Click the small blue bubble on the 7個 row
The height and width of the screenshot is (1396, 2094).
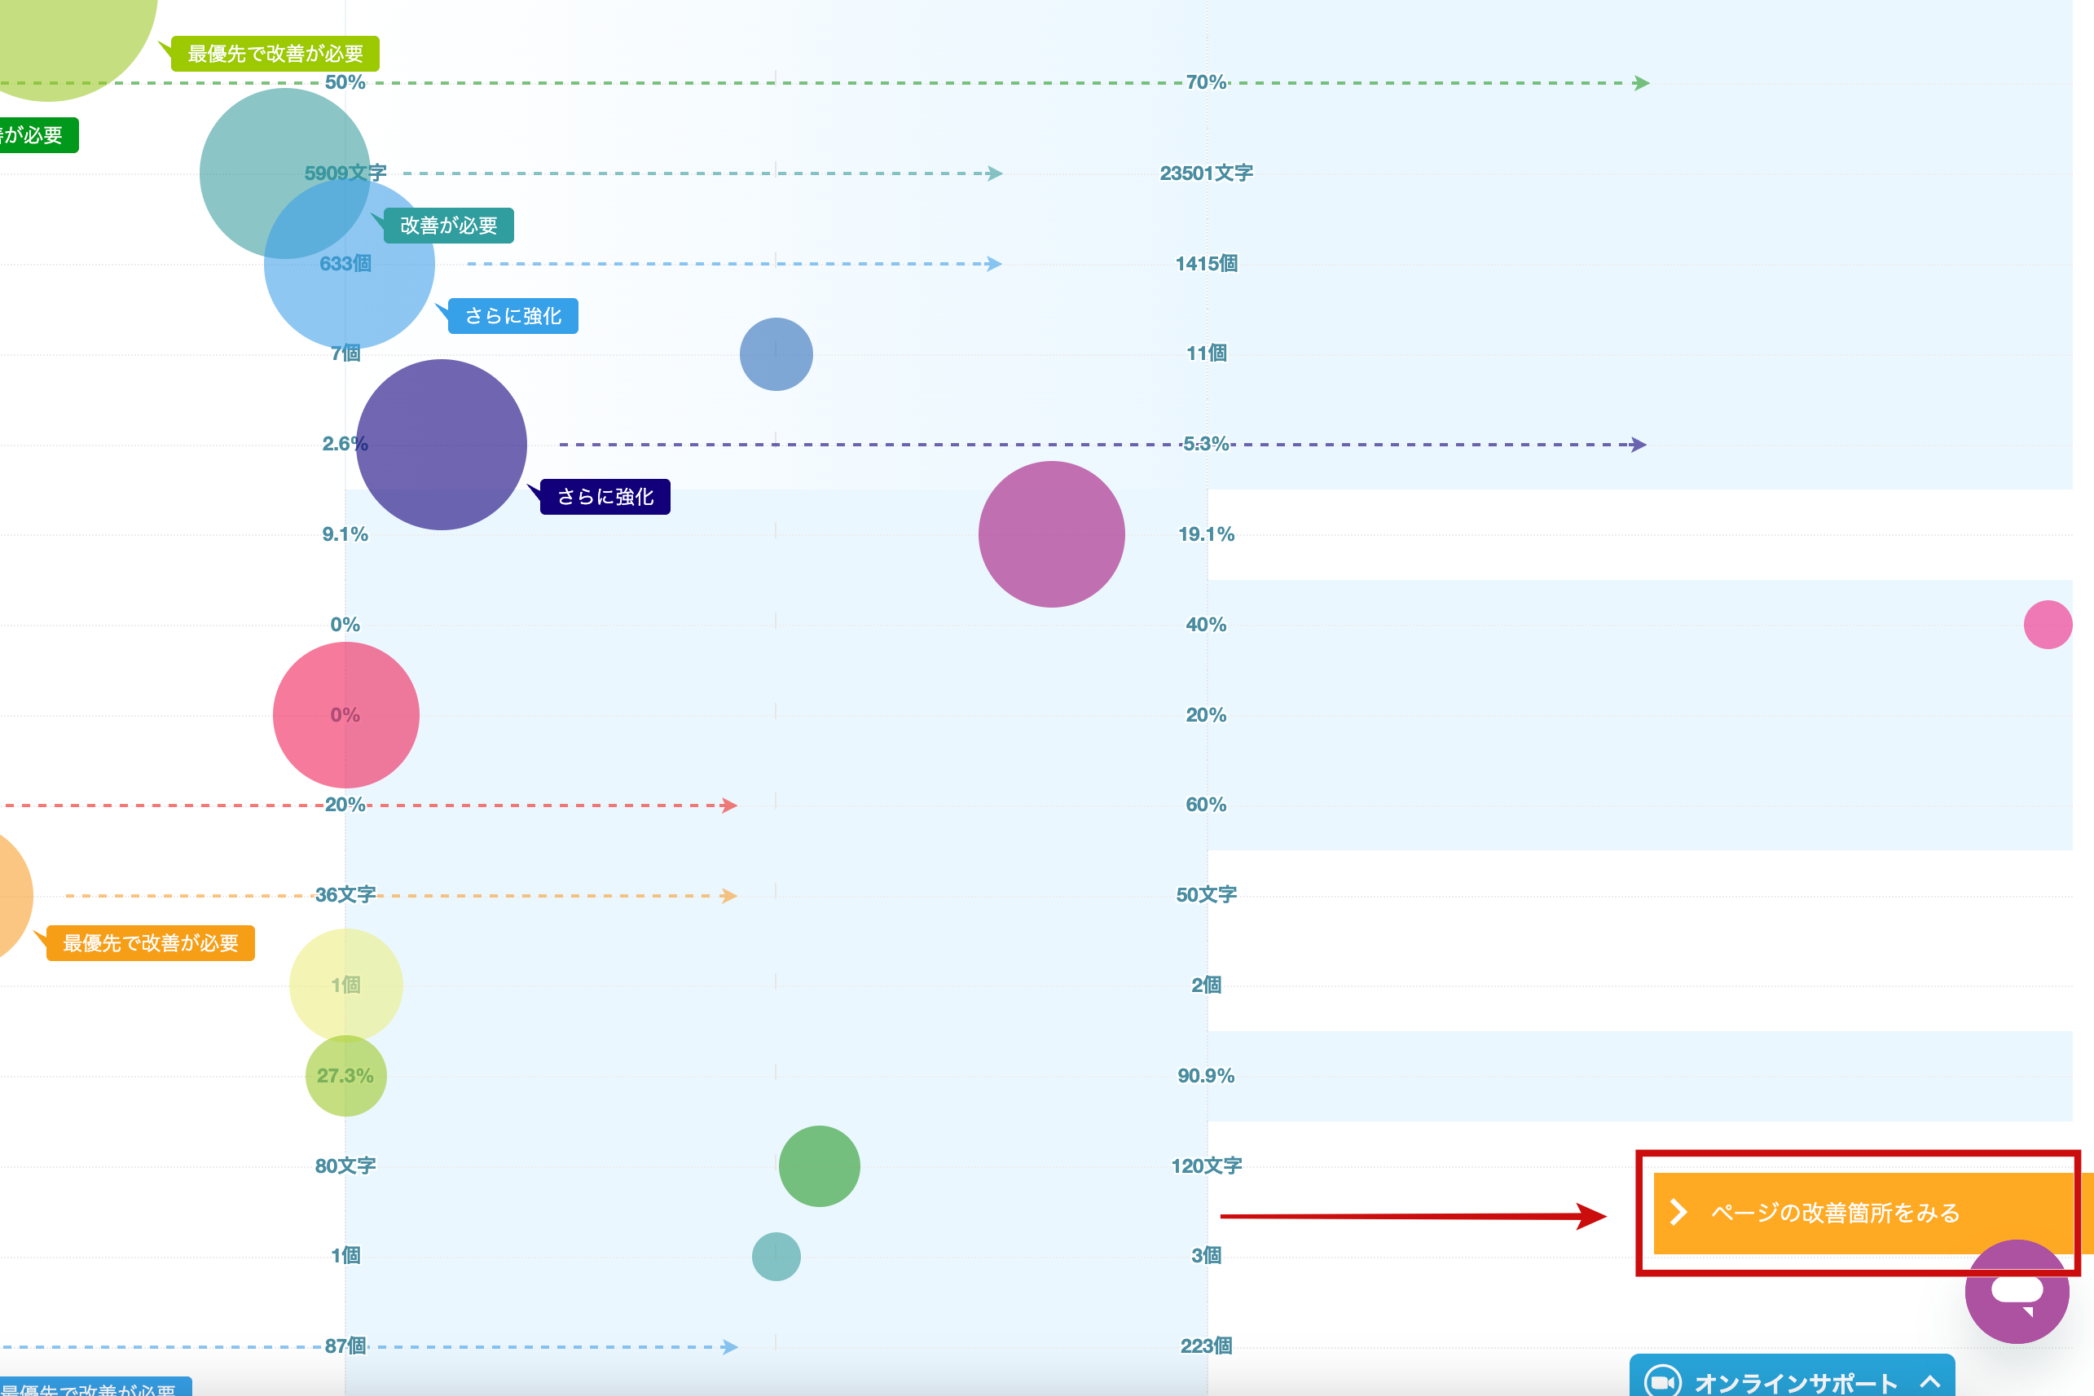click(776, 353)
